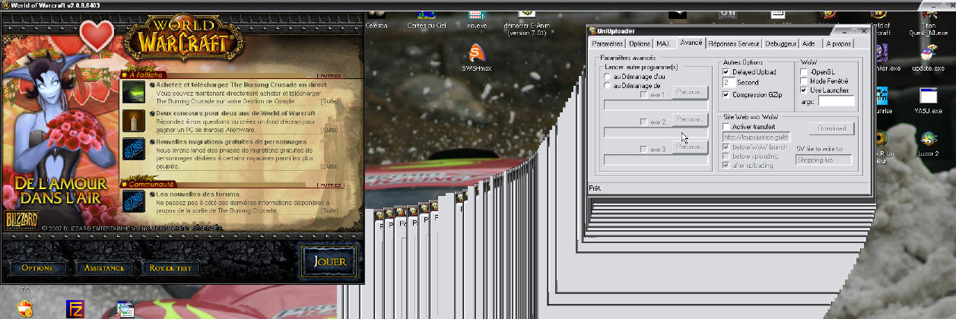The width and height of the screenshot is (956, 319).
Task: Click the candle icon for Deux concours news
Action: 133,121
